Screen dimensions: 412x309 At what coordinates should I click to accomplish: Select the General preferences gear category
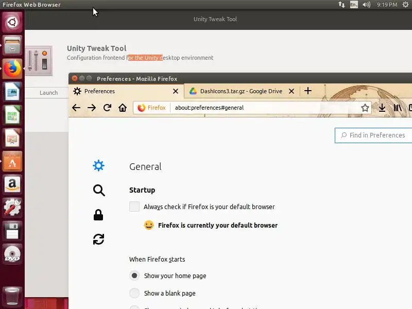coord(98,166)
